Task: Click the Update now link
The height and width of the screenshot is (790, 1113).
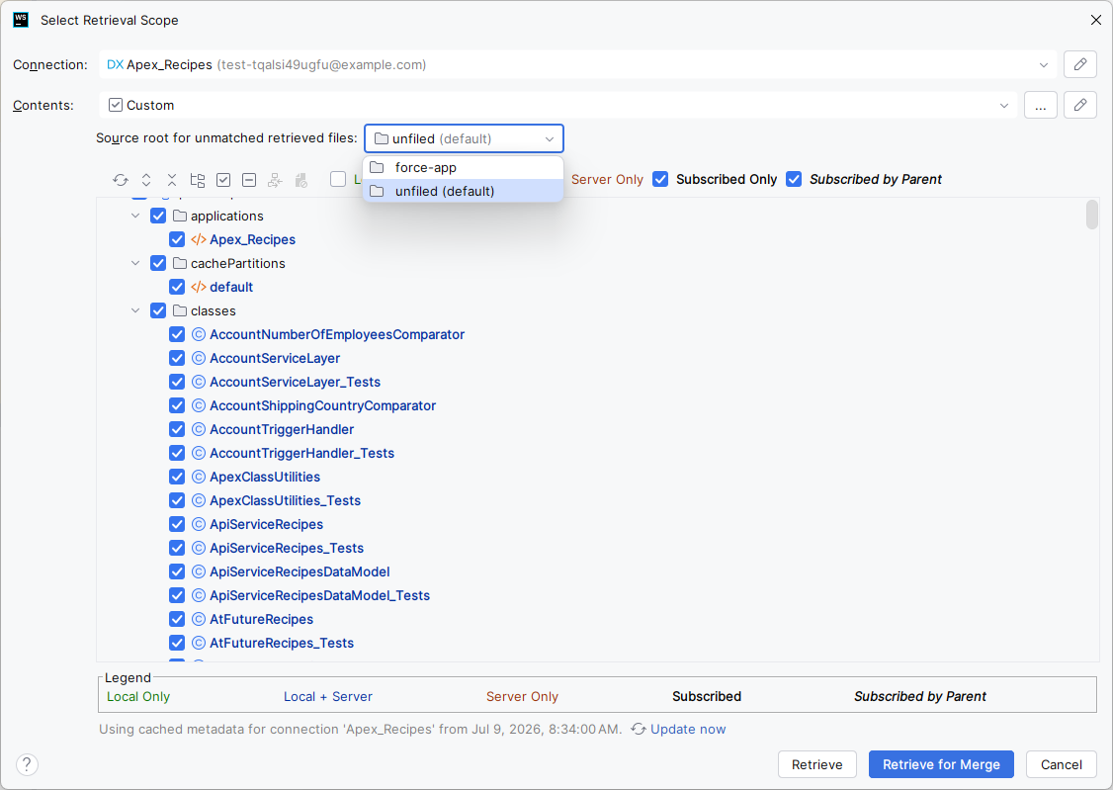Action: click(x=688, y=729)
